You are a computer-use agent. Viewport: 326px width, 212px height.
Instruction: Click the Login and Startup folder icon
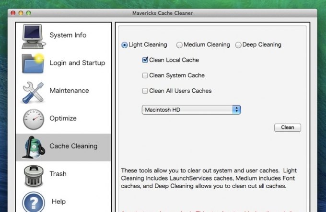[x=33, y=63]
